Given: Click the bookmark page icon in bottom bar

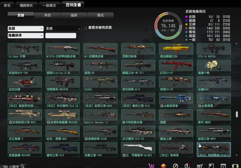Looking at the screenshot, I should click(211, 166).
